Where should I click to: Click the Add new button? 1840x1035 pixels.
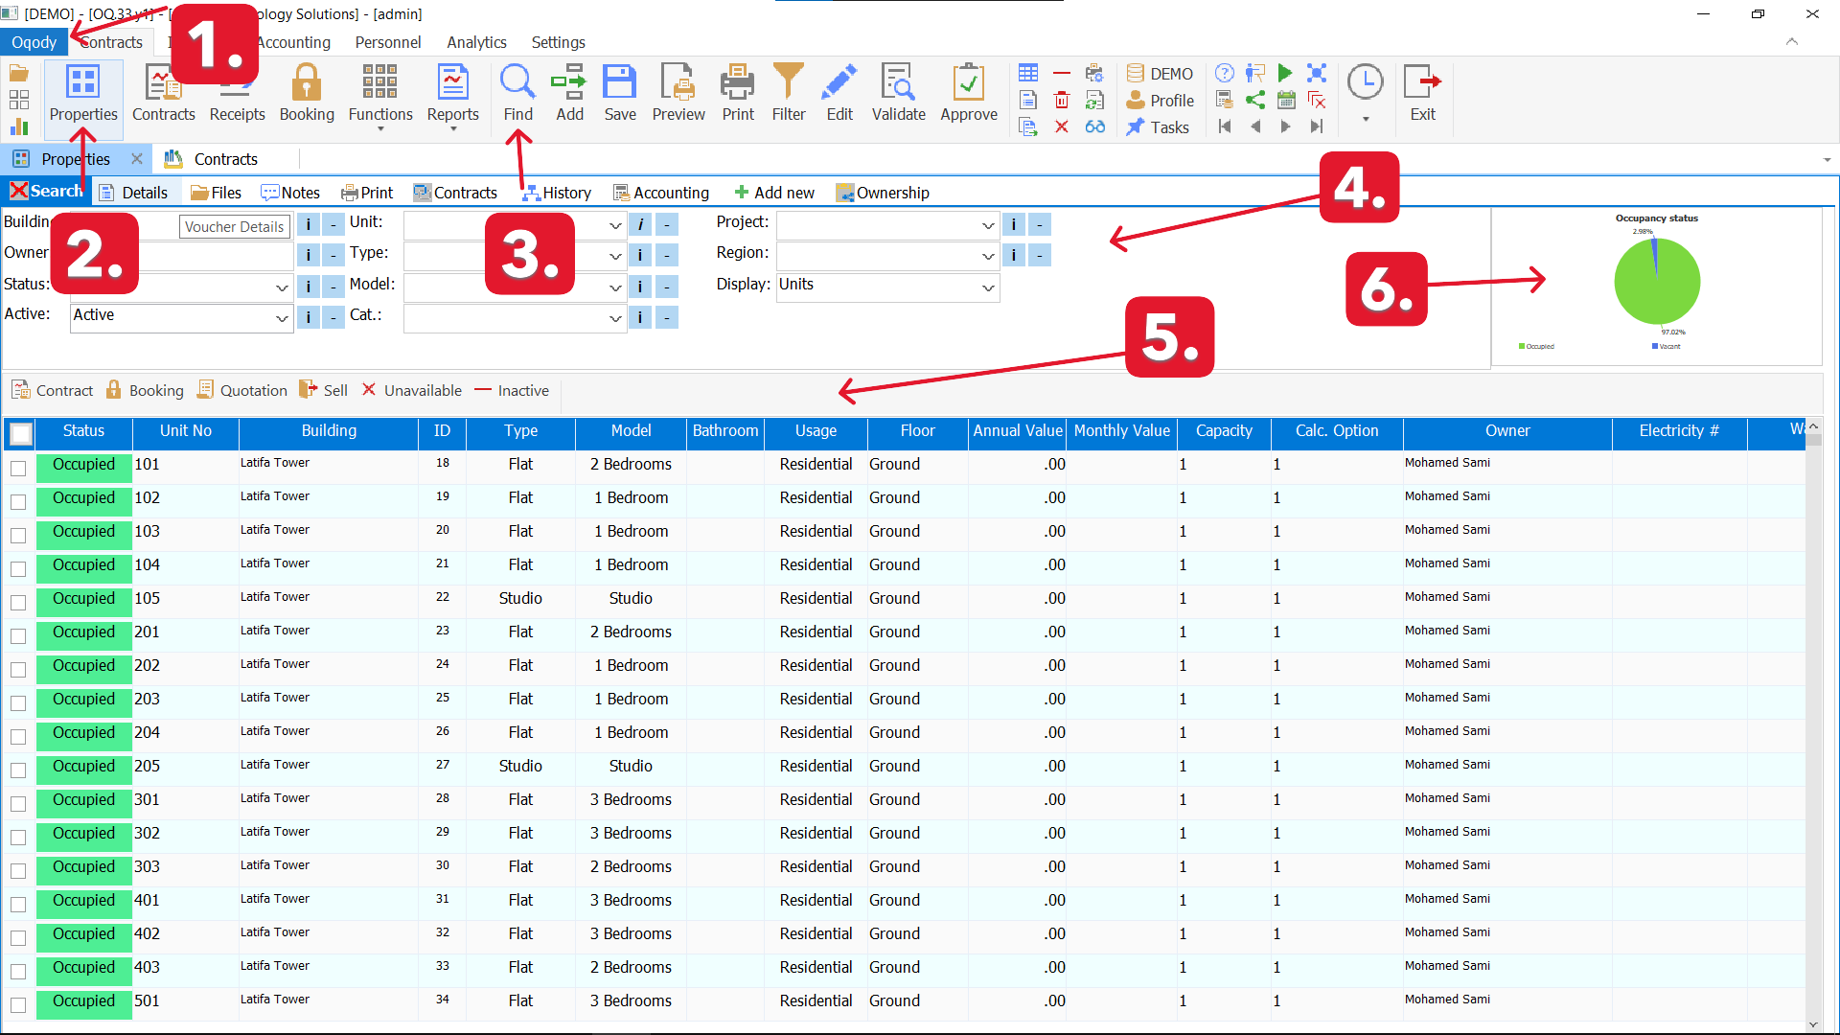click(x=773, y=193)
